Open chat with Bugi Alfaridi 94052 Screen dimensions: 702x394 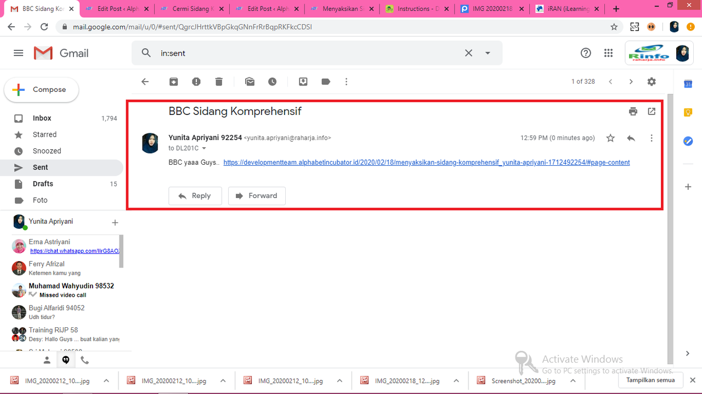point(66,312)
